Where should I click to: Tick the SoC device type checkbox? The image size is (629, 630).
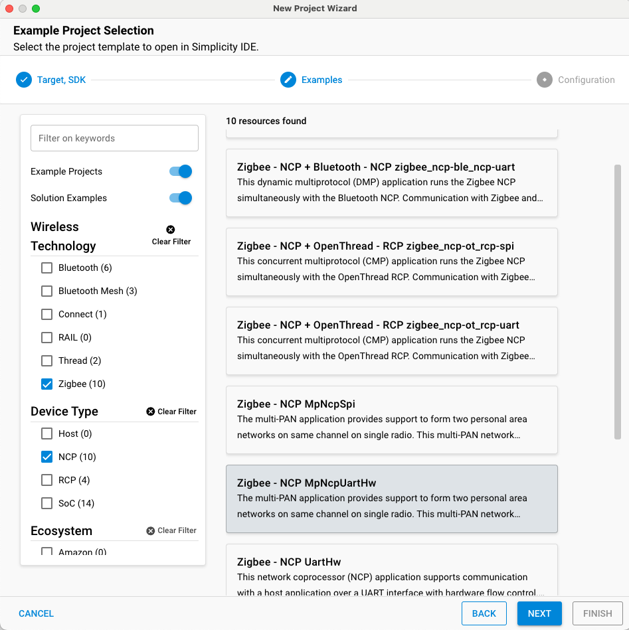[x=46, y=503]
